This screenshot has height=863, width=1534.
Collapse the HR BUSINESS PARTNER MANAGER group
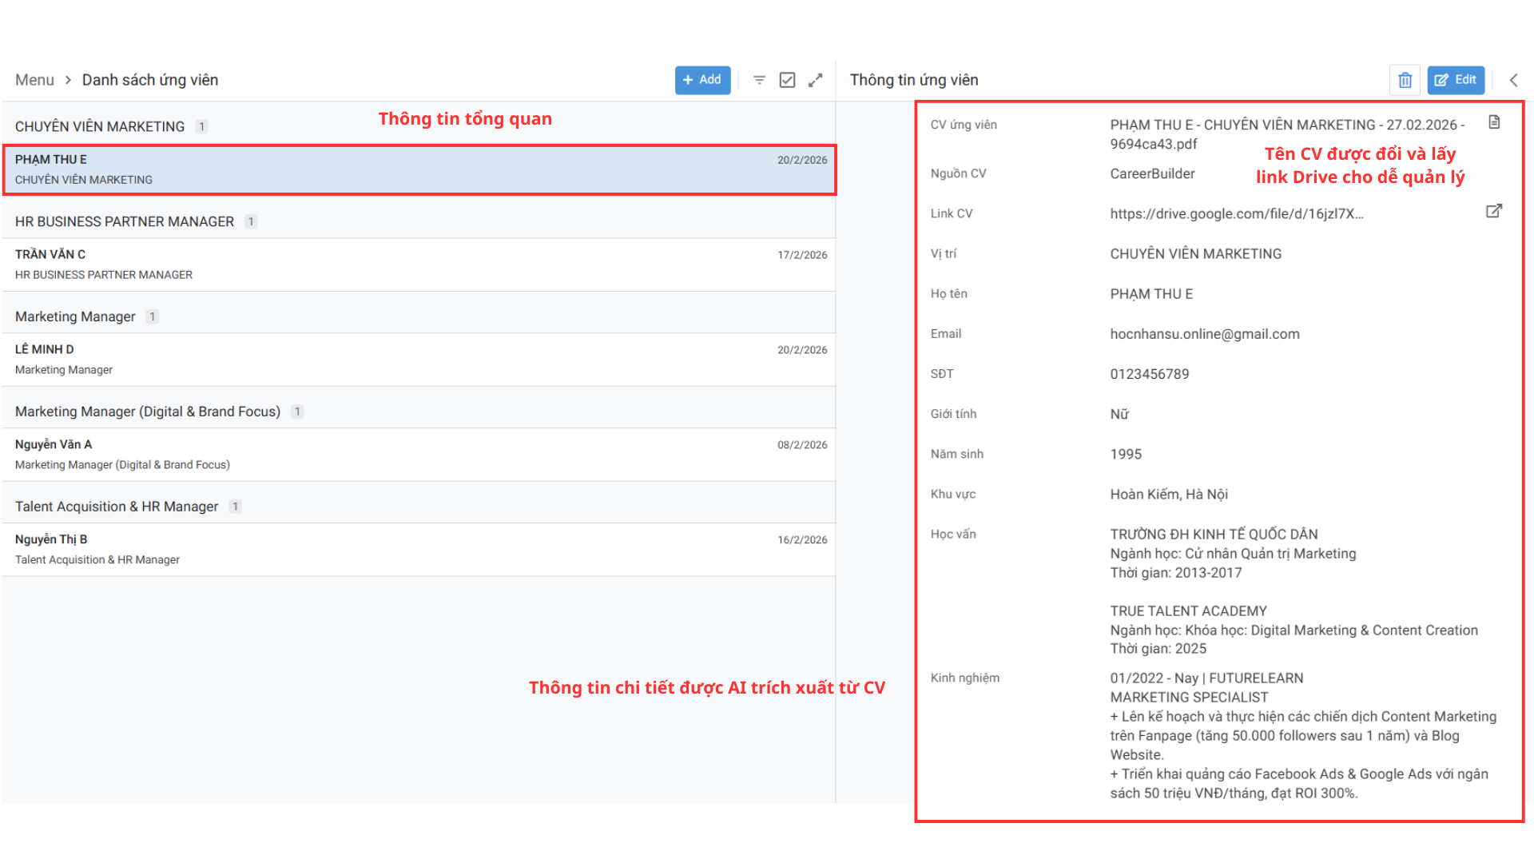click(125, 221)
